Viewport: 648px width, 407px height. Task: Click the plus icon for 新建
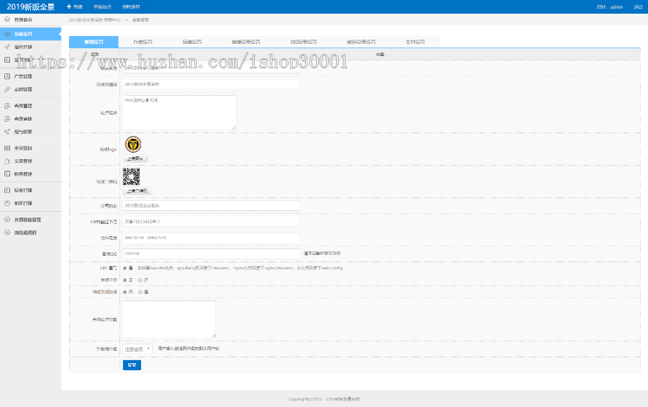pos(68,6)
